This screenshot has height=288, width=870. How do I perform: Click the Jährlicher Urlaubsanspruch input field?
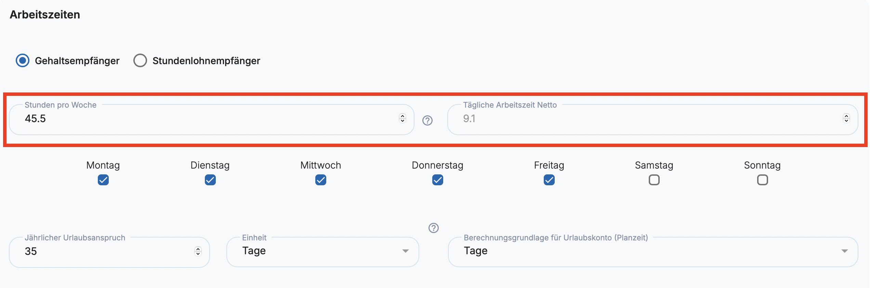click(103, 251)
